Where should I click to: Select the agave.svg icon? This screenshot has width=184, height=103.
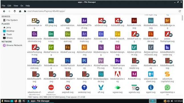(x=117, y=87)
